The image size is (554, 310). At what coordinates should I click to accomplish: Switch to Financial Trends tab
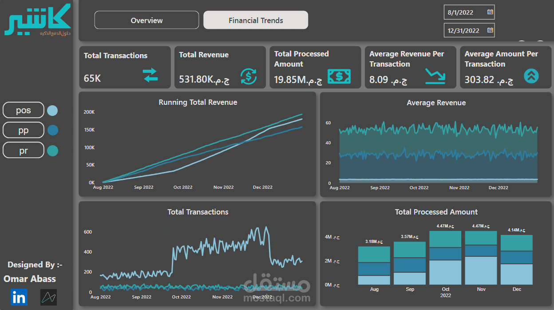[256, 20]
